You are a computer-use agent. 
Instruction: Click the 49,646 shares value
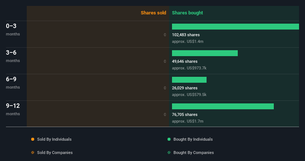click(x=185, y=61)
